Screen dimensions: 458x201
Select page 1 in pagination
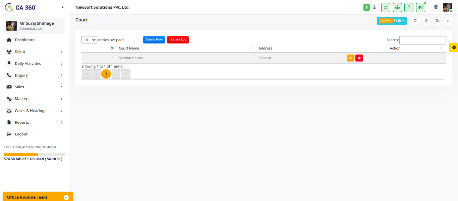click(x=106, y=74)
